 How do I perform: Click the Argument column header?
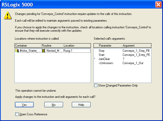click(136, 46)
